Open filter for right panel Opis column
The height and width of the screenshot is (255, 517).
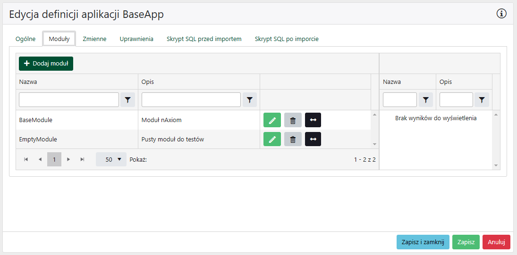point(482,100)
